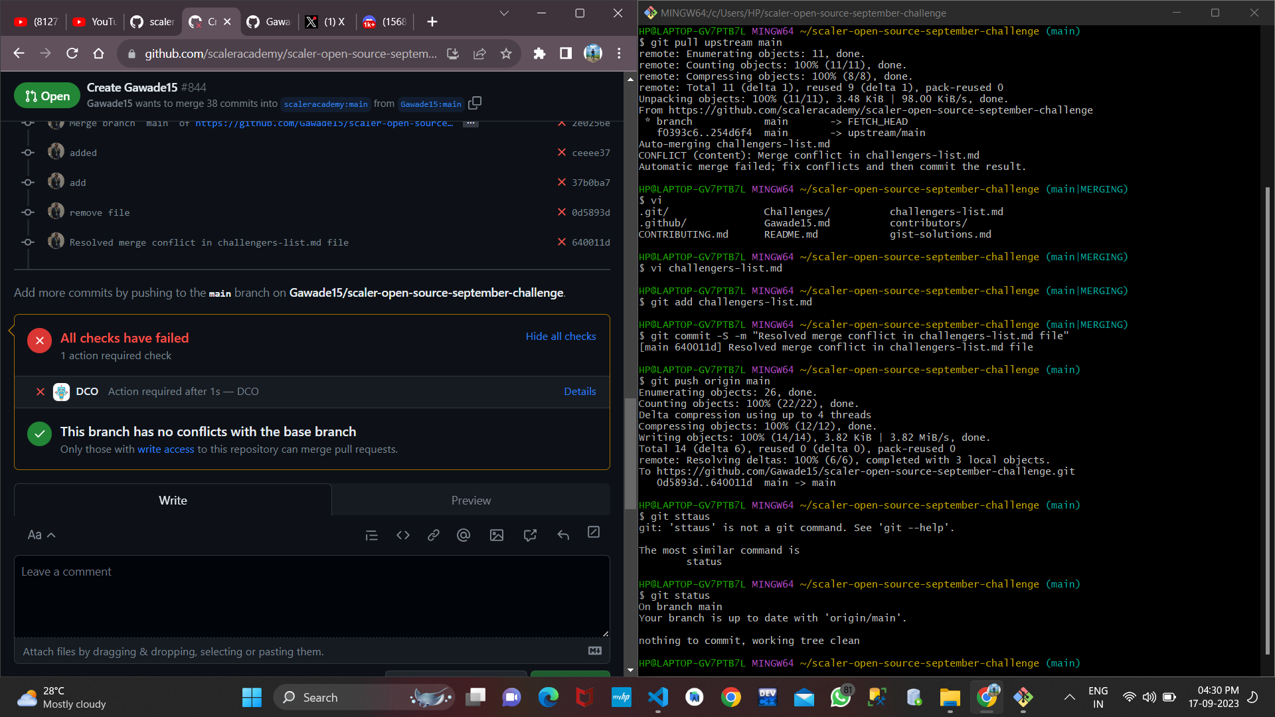Click the Hide all checks link

point(560,337)
